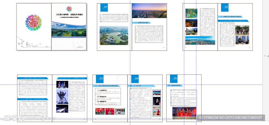Select the dashed text frame on page 04

tap(141, 103)
